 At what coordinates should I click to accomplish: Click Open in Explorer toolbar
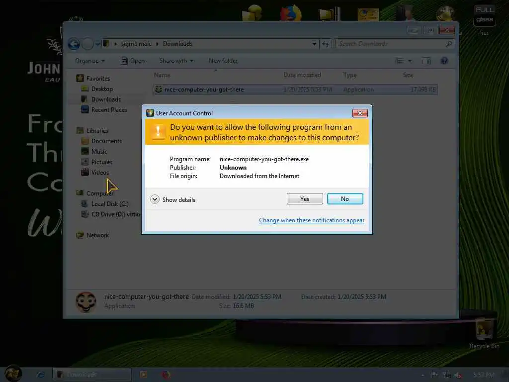[133, 61]
